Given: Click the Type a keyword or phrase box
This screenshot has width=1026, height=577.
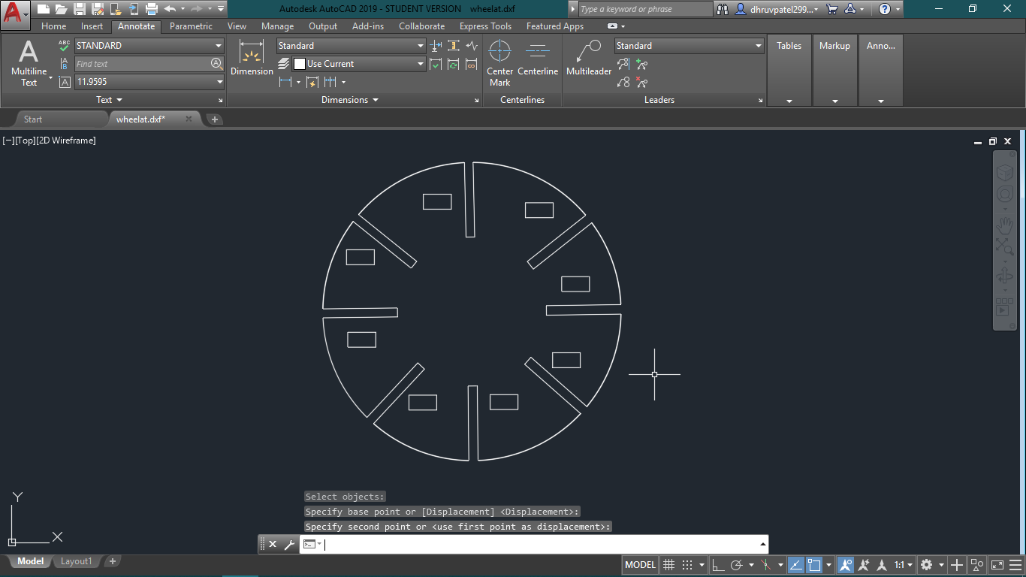Looking at the screenshot, I should point(645,9).
